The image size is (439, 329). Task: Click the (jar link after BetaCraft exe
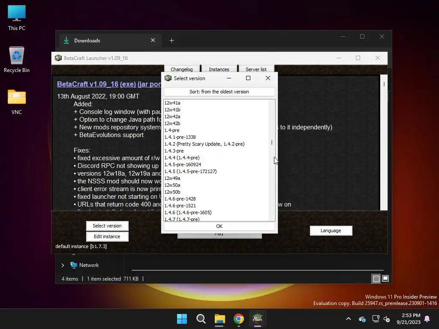point(149,84)
